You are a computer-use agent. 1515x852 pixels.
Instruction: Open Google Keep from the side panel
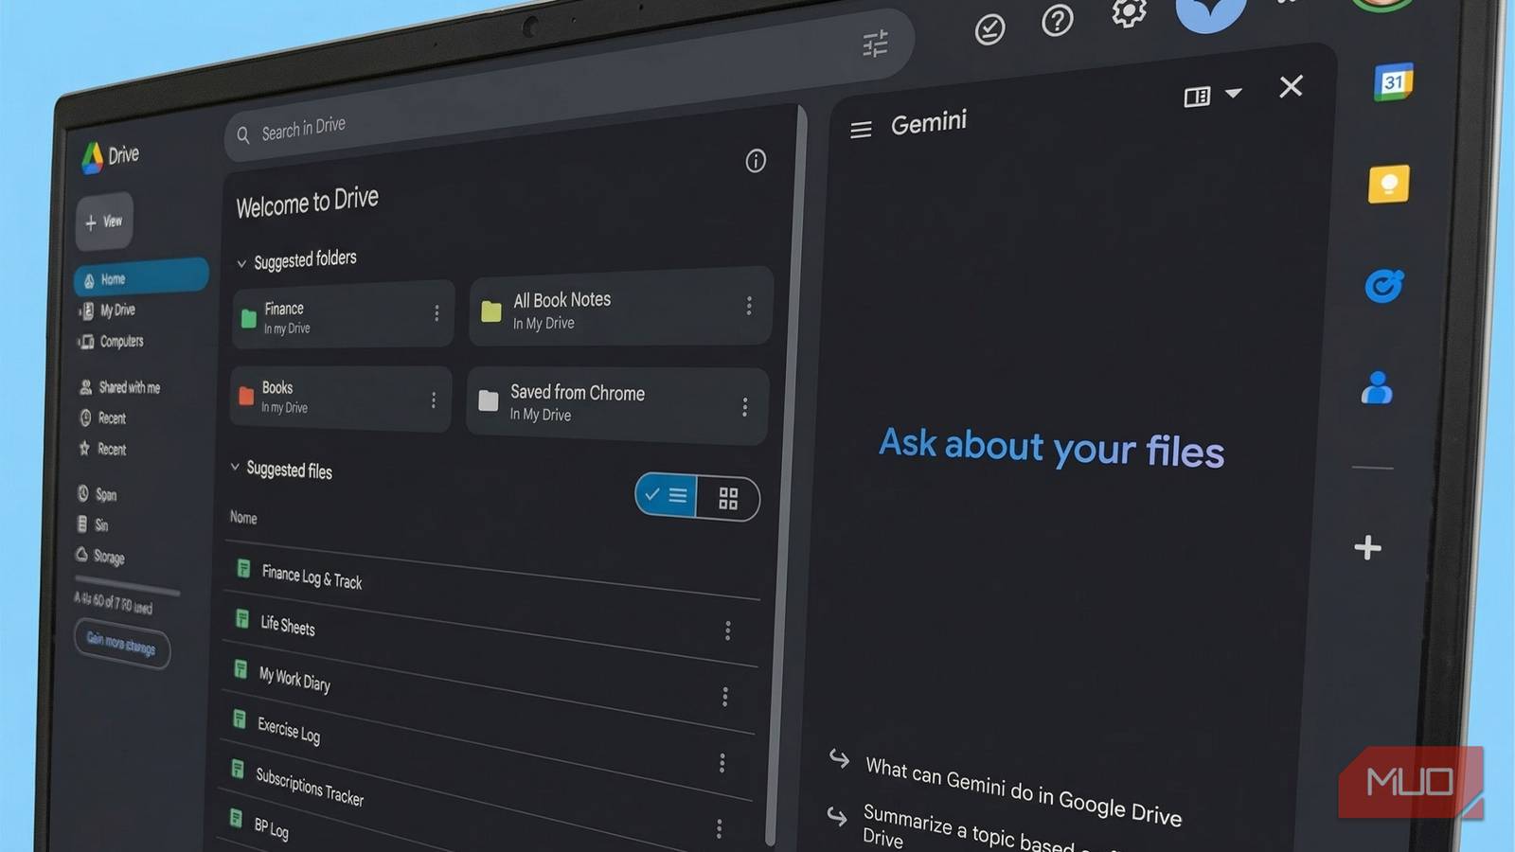(1389, 184)
